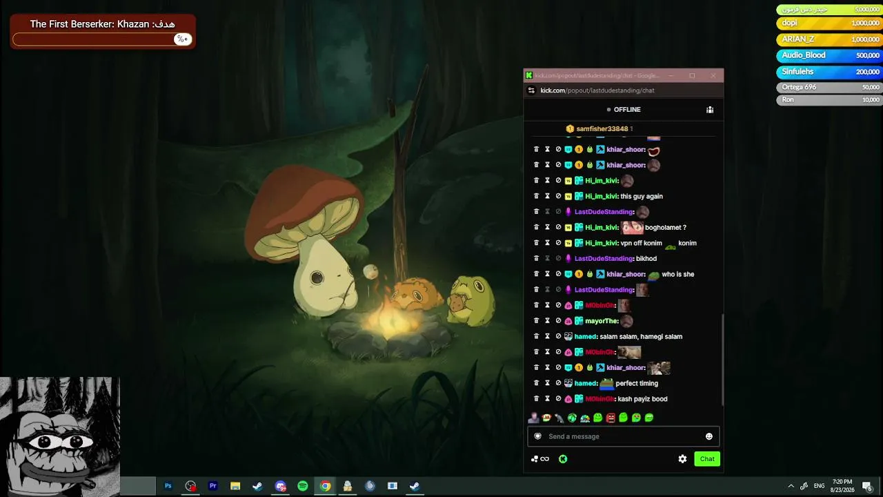This screenshot has height=497, width=883.
Task: Ban the sender of "this guy again"
Action: [559, 196]
